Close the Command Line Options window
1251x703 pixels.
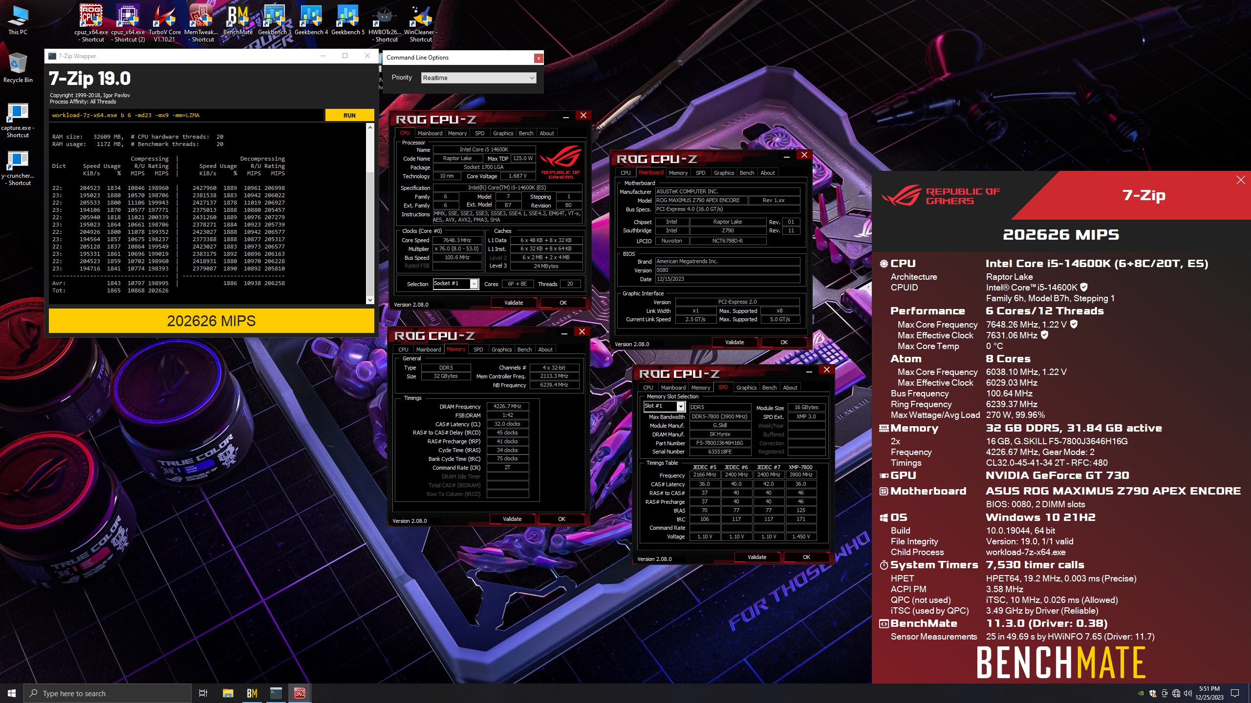point(538,58)
